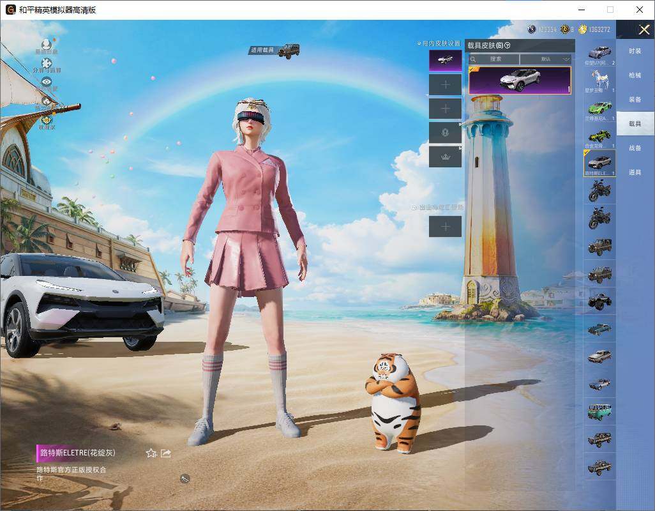Image resolution: width=655 pixels, height=511 pixels.
Task: Open the 装备 tab
Action: (x=635, y=100)
